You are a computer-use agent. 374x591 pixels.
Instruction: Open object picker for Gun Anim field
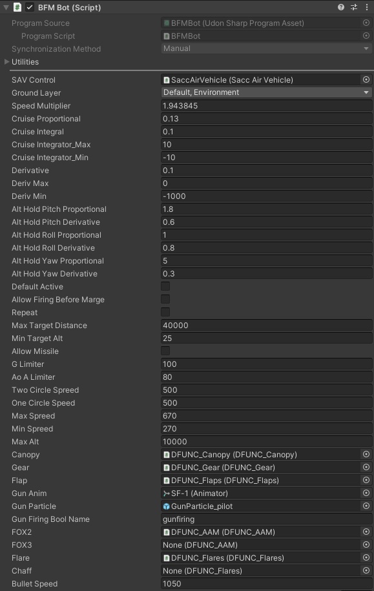pos(366,493)
